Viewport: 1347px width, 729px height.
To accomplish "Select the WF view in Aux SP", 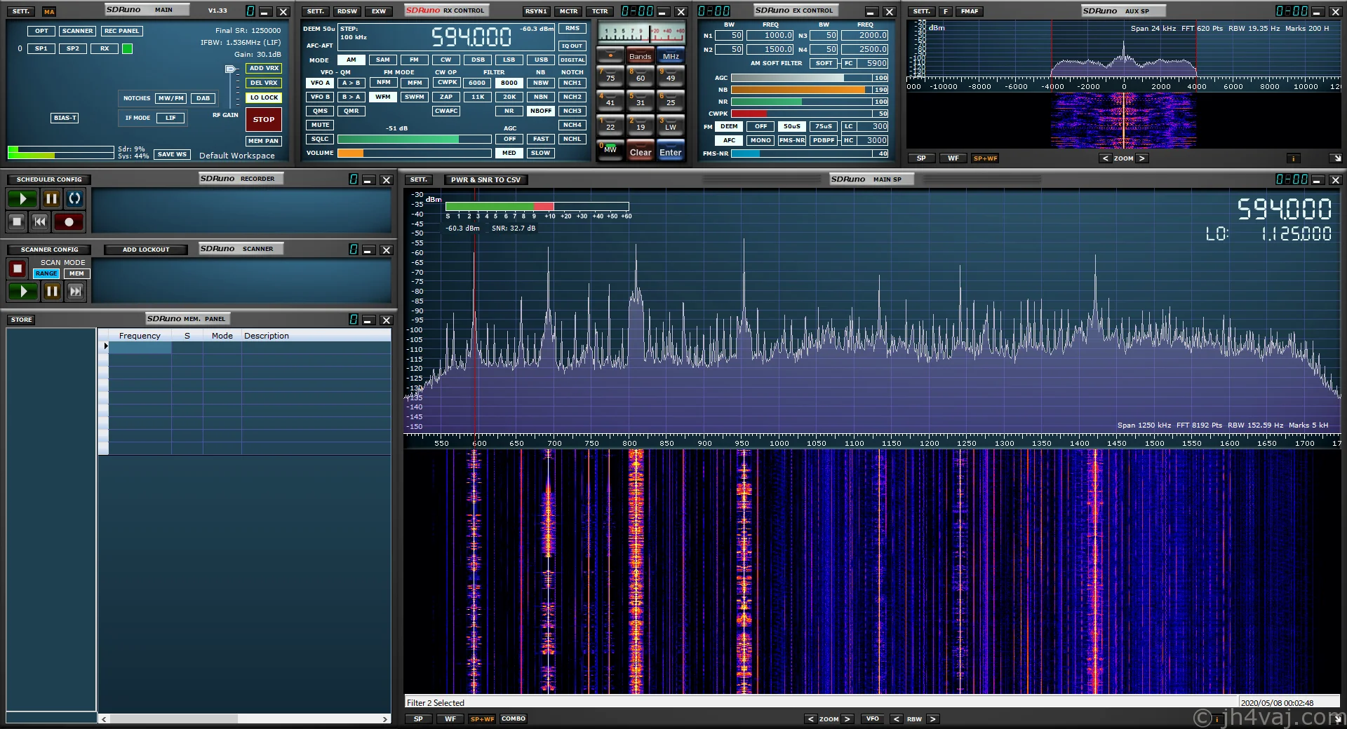I will [953, 158].
